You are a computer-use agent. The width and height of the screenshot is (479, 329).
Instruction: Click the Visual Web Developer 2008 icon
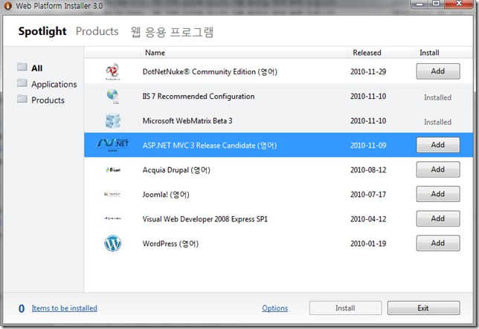(112, 219)
